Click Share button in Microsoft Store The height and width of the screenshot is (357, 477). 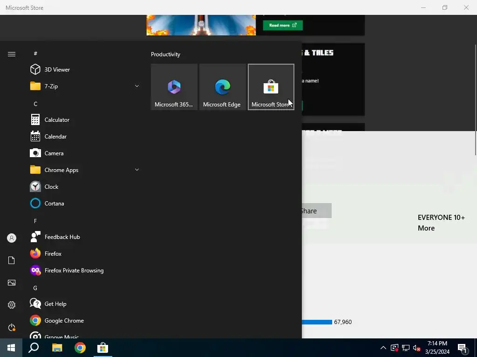(x=317, y=211)
